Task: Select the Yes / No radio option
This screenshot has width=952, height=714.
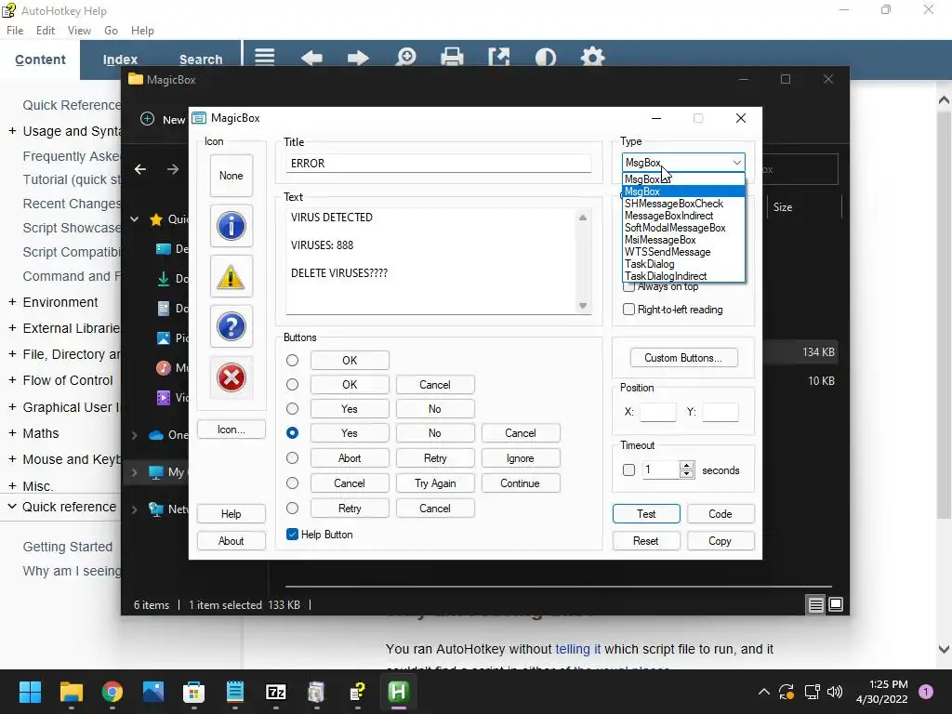Action: tap(292, 409)
